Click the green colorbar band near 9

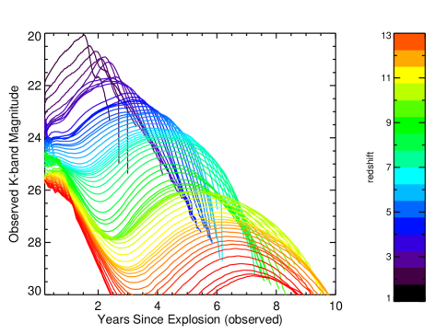[409, 125]
